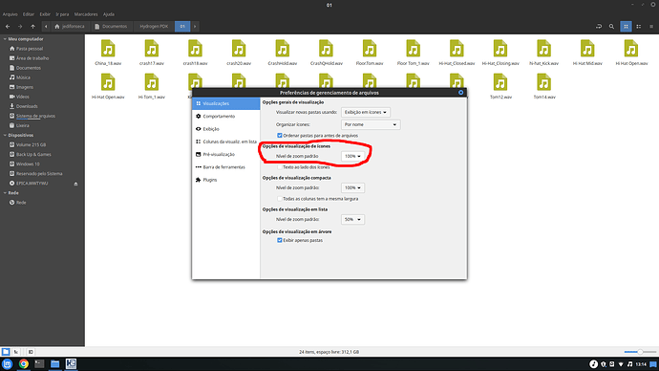Select the crash20.wav file
Screen dimensions: 659x371
click(239, 53)
